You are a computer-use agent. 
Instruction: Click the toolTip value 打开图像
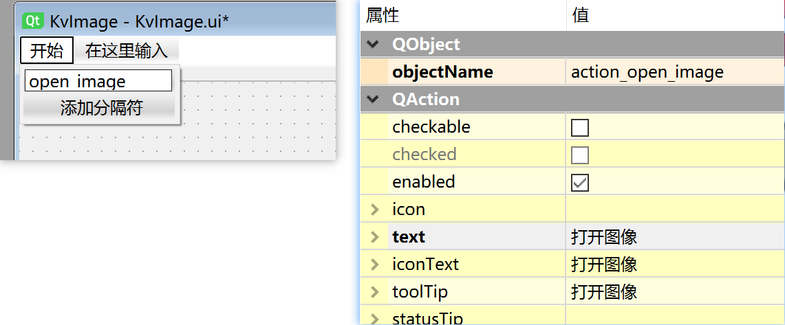click(x=604, y=292)
